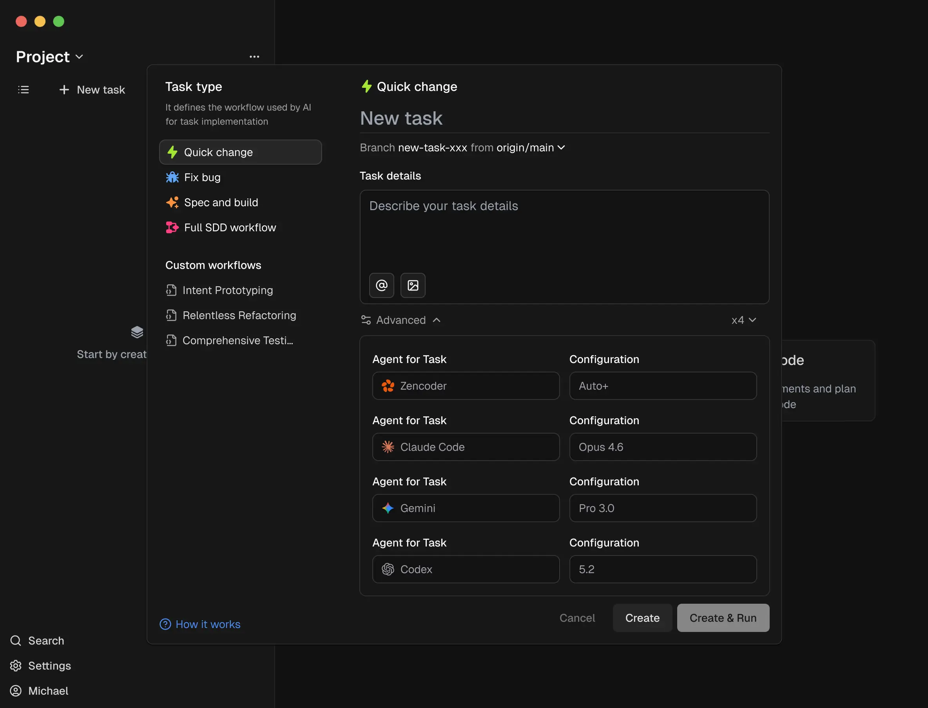The width and height of the screenshot is (928, 708).
Task: Collapse the Advanced settings section
Action: click(x=401, y=320)
